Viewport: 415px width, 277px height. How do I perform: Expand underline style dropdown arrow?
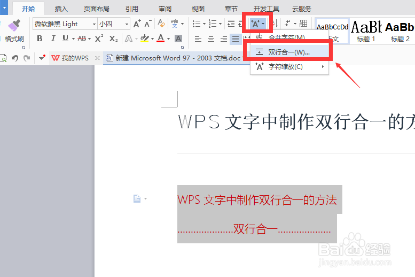click(x=73, y=39)
